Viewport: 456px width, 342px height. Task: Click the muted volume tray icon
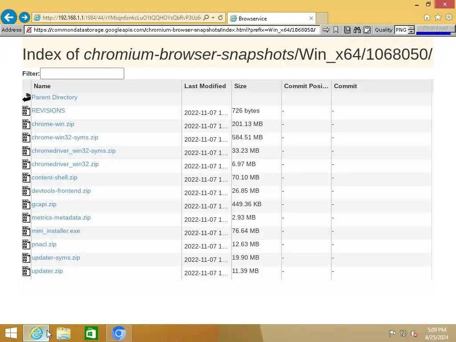414,334
